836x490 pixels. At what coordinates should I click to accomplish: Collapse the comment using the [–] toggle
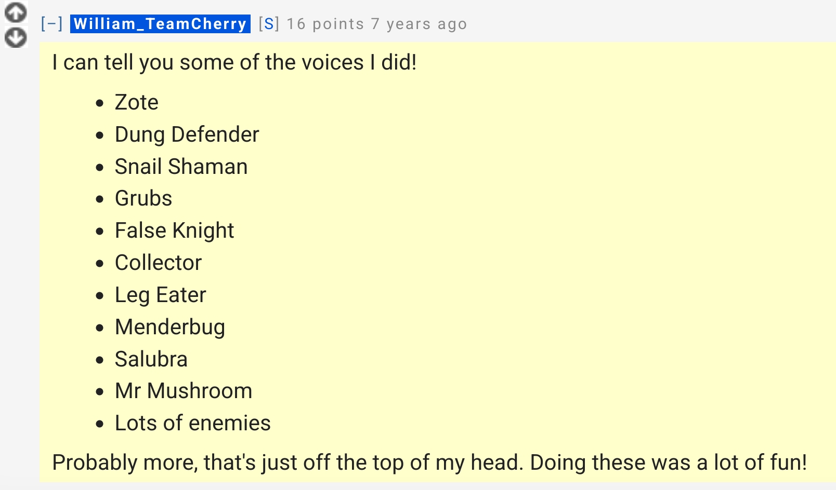[x=52, y=24]
